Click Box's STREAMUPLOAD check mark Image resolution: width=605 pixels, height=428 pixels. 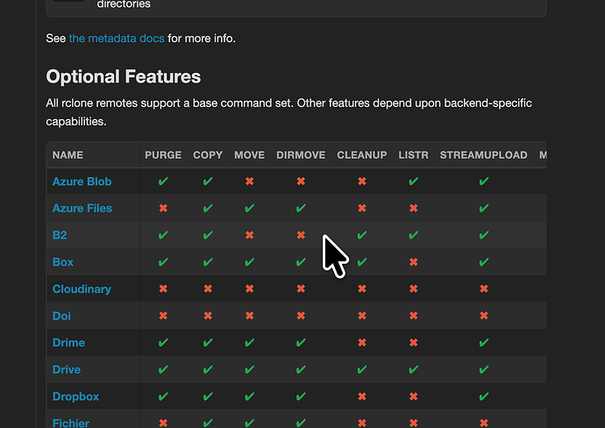coord(484,261)
